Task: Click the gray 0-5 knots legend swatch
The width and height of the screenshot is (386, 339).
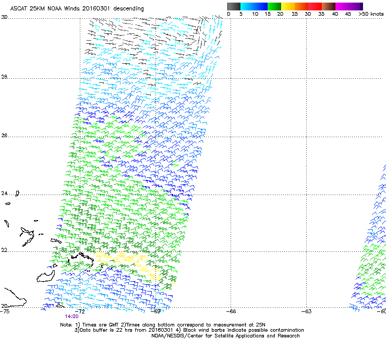Action: 234,6
